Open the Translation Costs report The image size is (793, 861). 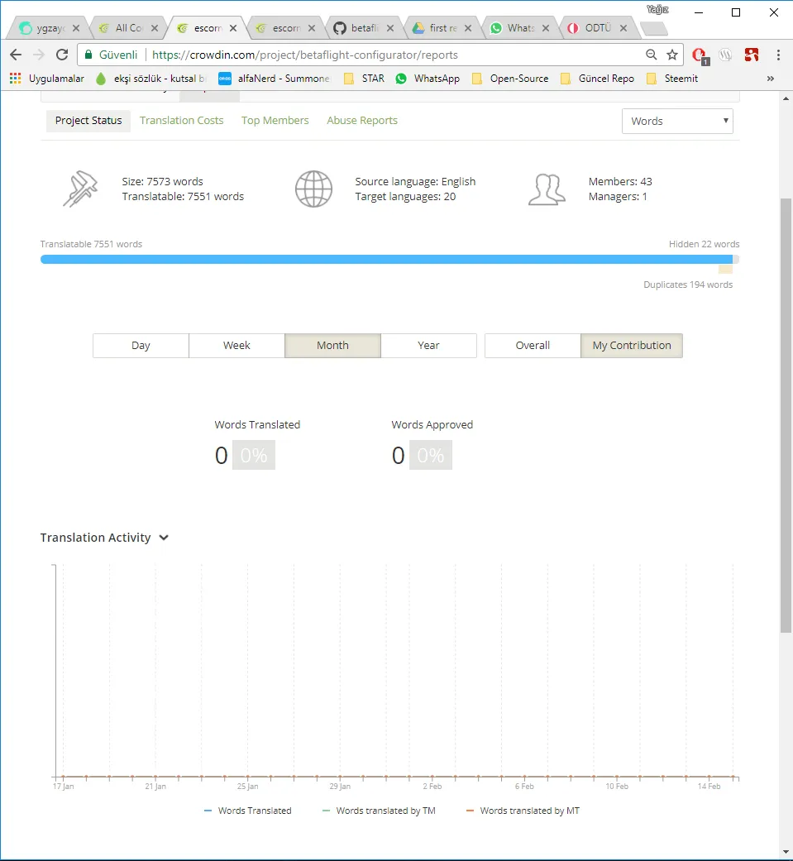[181, 120]
